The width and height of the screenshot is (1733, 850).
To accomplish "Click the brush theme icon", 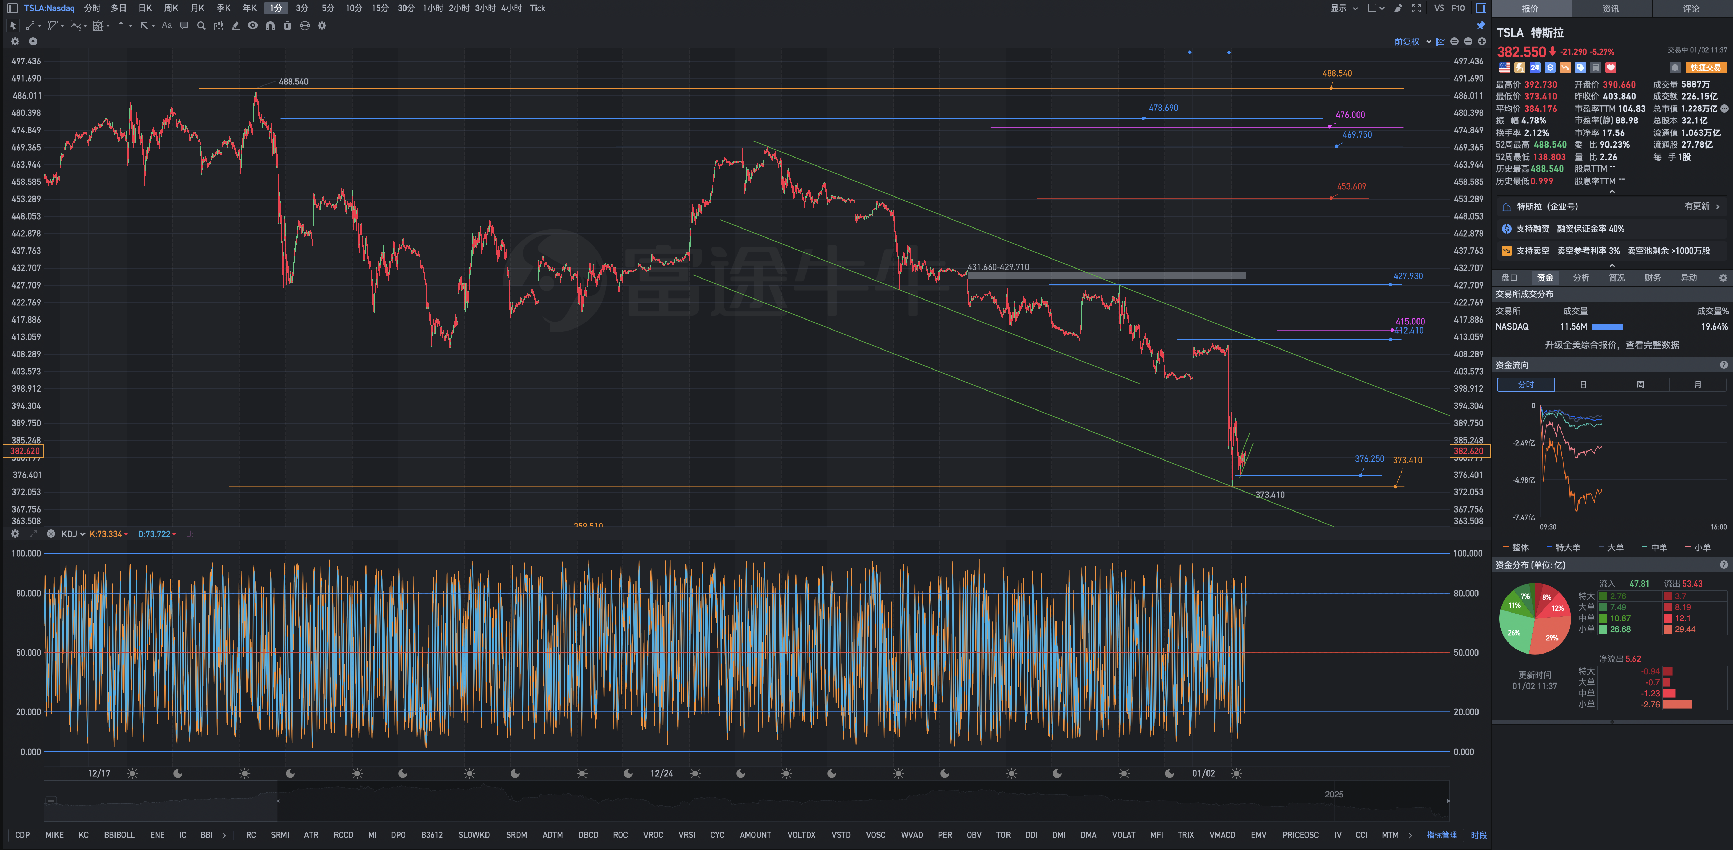I will coord(1398,8).
